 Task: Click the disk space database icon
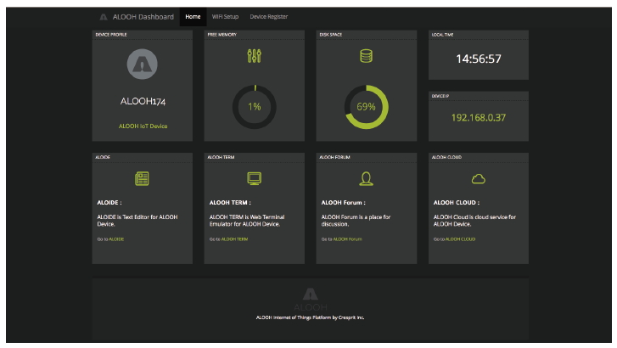(x=366, y=56)
